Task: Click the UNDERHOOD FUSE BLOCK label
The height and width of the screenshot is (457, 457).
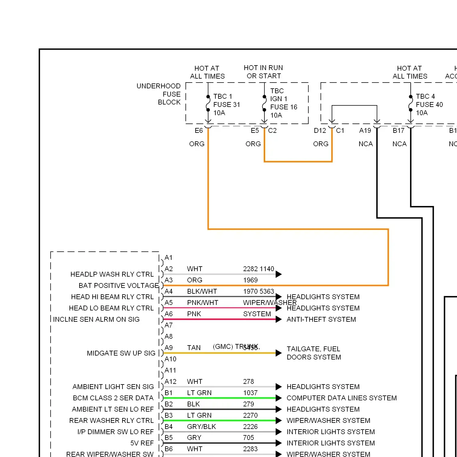Action: coord(158,94)
